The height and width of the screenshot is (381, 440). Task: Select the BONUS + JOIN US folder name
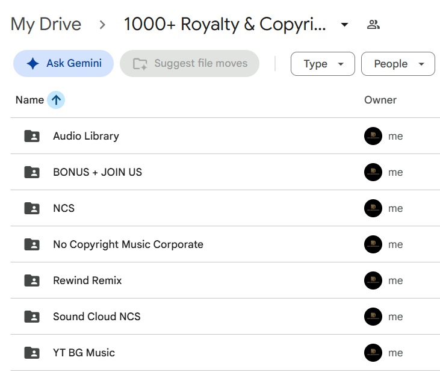pos(98,172)
